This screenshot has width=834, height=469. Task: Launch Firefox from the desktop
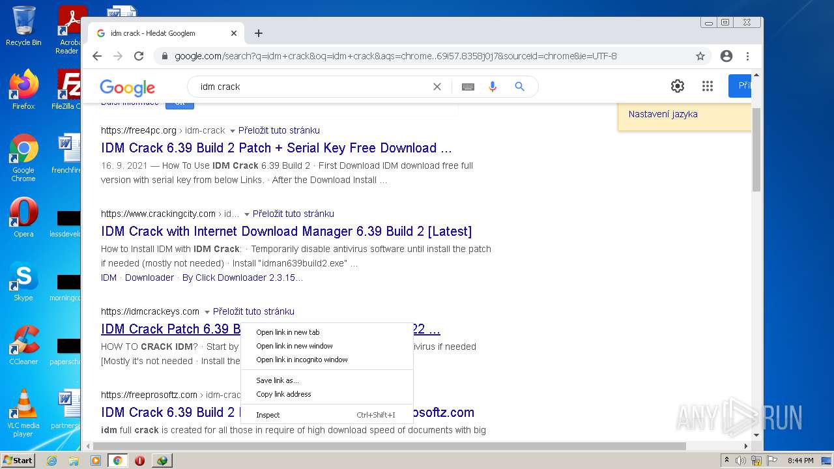(x=23, y=89)
